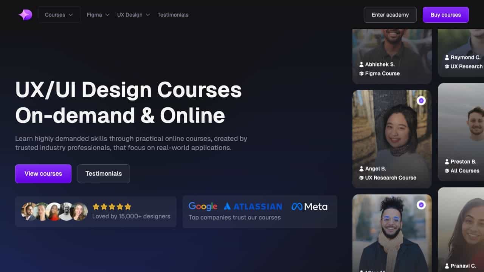Click the Meta logo
The height and width of the screenshot is (272, 484).
pyautogui.click(x=309, y=206)
